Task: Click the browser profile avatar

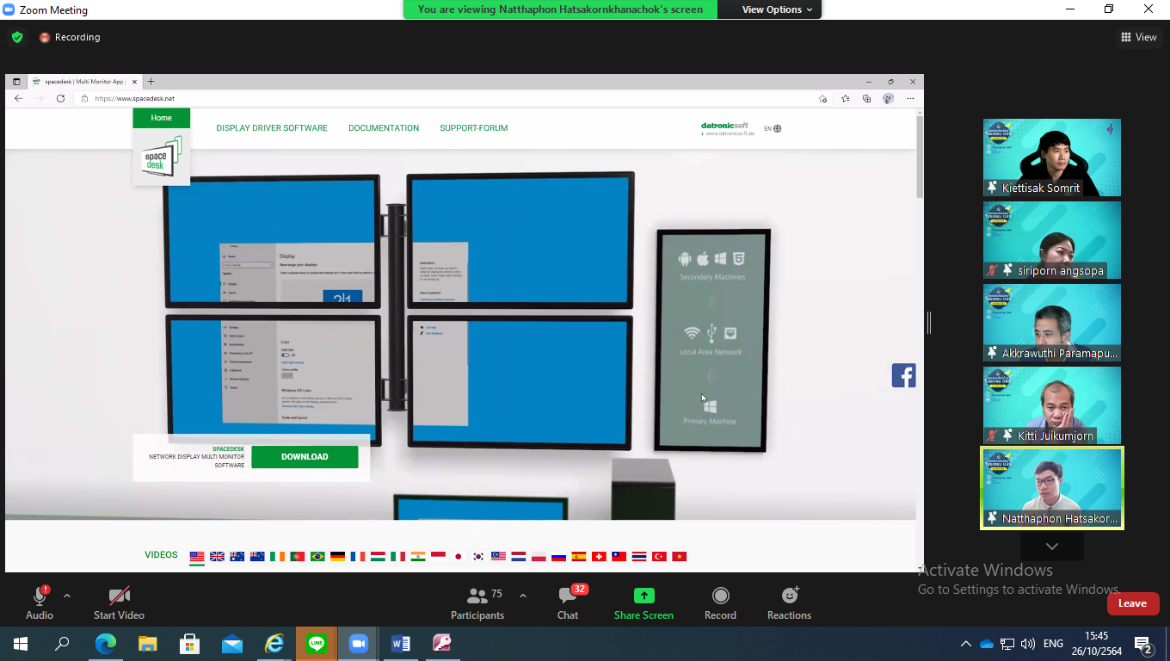Action: 889,98
